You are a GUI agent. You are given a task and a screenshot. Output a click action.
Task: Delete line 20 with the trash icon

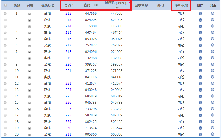201,134
